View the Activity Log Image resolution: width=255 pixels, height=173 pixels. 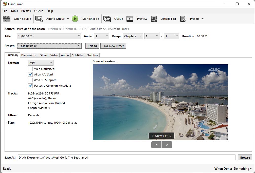(x=154, y=18)
